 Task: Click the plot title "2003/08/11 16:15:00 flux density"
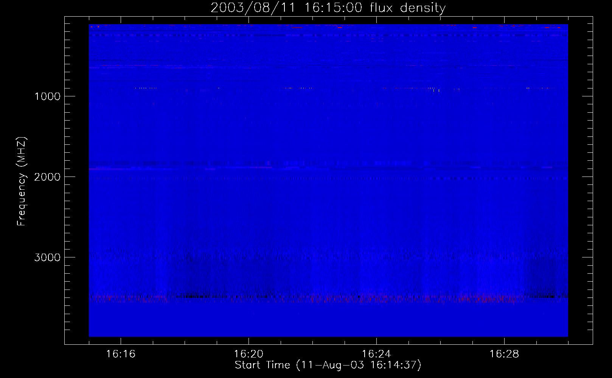(328, 8)
